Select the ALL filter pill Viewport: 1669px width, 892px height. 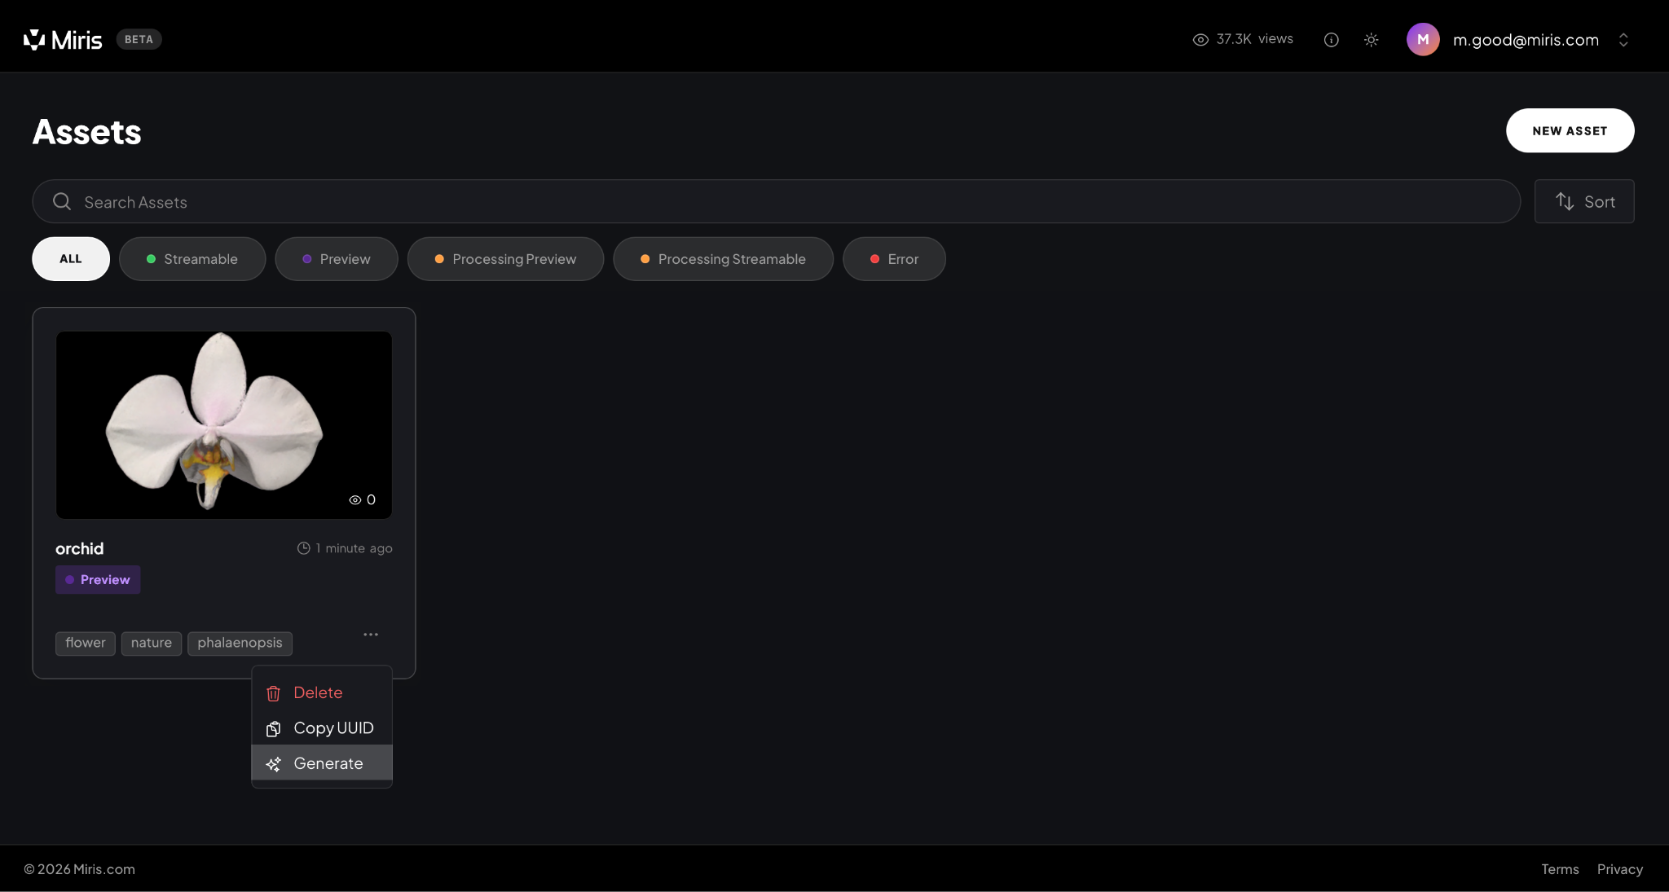[71, 259]
